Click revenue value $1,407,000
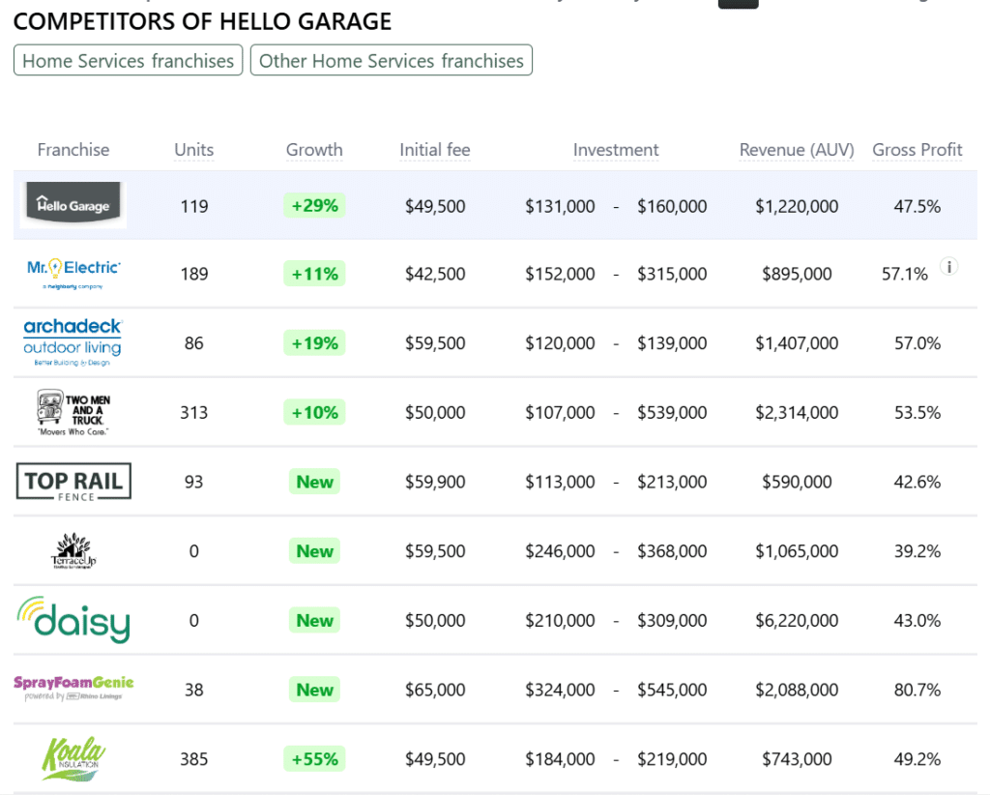This screenshot has width=990, height=795. coord(797,343)
